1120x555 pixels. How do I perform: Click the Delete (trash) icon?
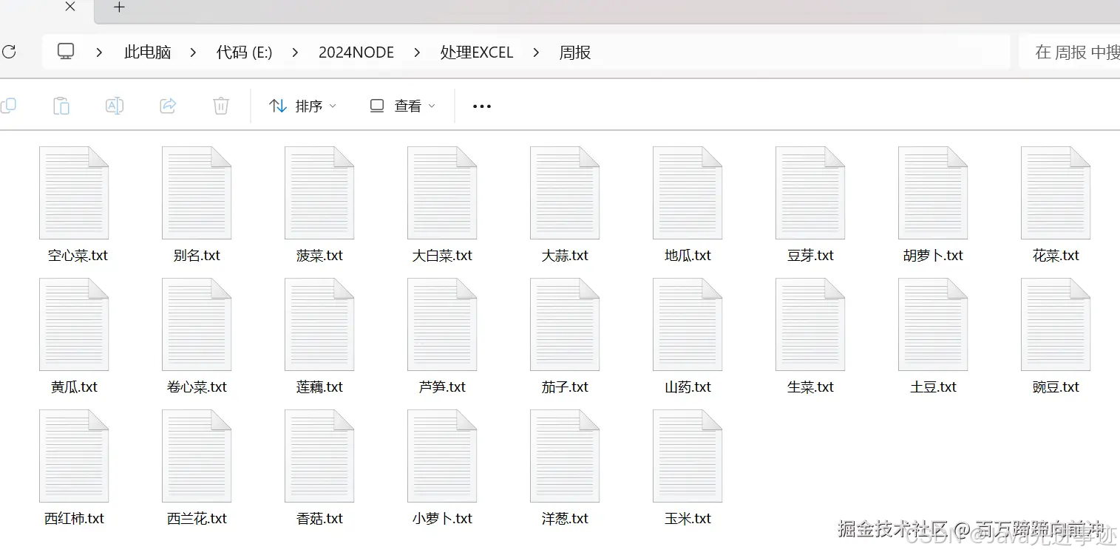point(220,106)
